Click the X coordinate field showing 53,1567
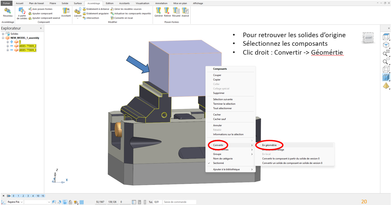The height and width of the screenshot is (205, 391). point(100,202)
